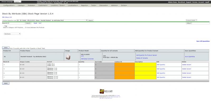Click the orange Custom ID cell in first row

pyautogui.click(x=124, y=65)
